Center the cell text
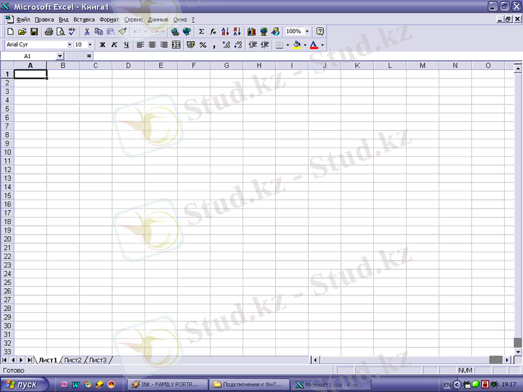 click(152, 44)
